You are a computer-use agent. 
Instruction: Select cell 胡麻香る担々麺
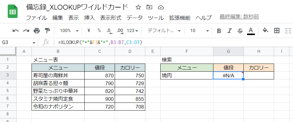[x=58, y=83]
